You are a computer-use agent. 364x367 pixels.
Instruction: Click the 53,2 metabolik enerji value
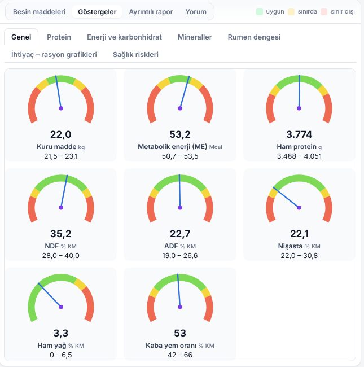[180, 134]
